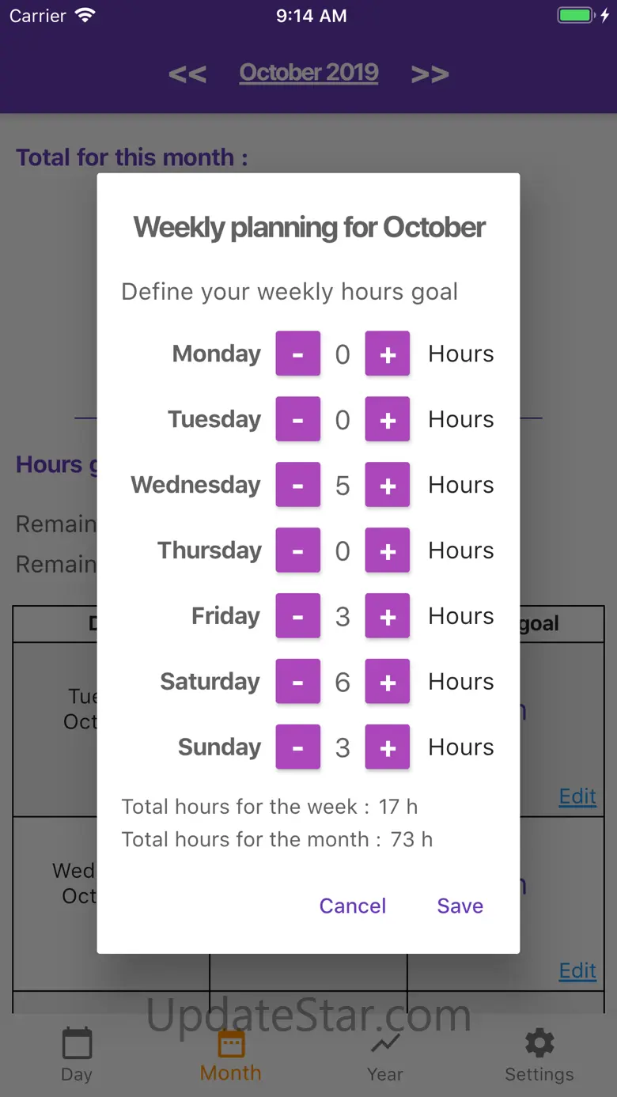The image size is (617, 1097).
Task: Reduce Friday hours by one
Action: (x=297, y=616)
